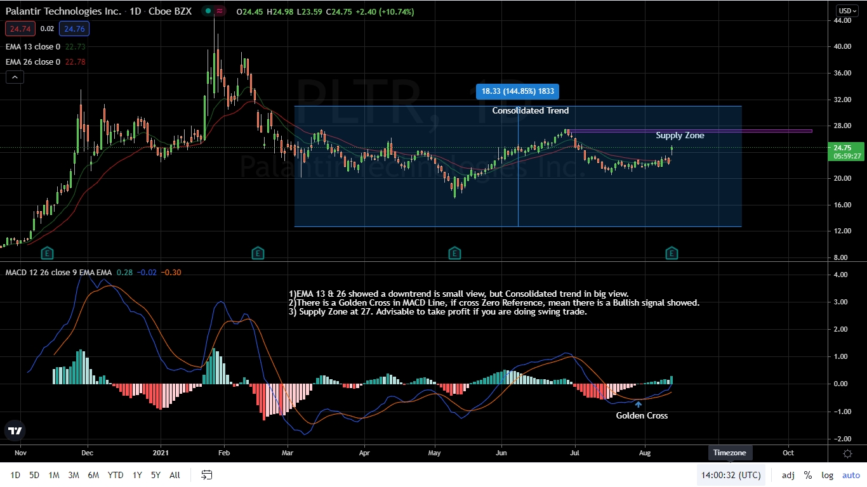
Task: Click the Oct label on the time axis
Action: (x=788, y=453)
